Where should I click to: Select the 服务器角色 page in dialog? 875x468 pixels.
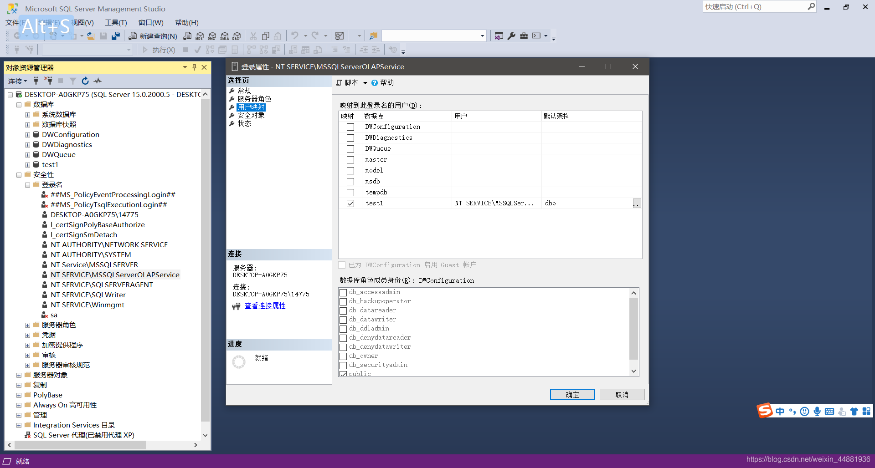click(254, 99)
